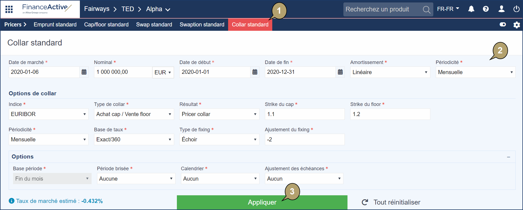
Task: Open the EUR currency dropdown
Action: click(x=163, y=72)
